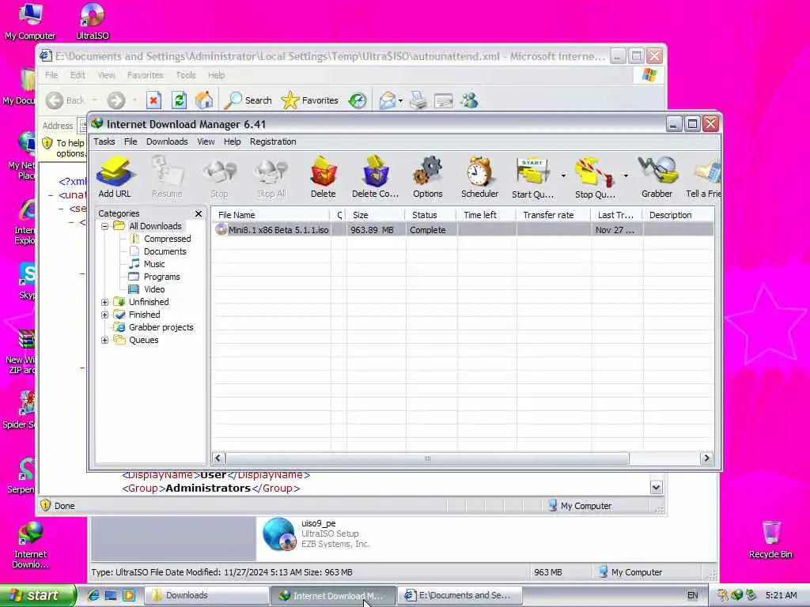Open the Tasks menu in IDM
The width and height of the screenshot is (810, 607).
tap(104, 141)
